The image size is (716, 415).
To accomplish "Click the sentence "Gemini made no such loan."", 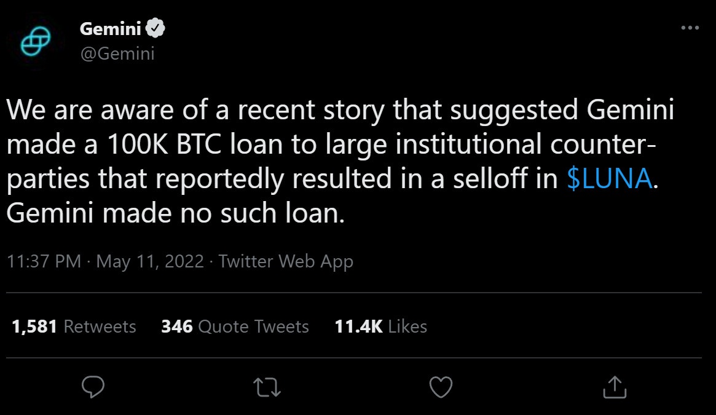I will (x=173, y=214).
